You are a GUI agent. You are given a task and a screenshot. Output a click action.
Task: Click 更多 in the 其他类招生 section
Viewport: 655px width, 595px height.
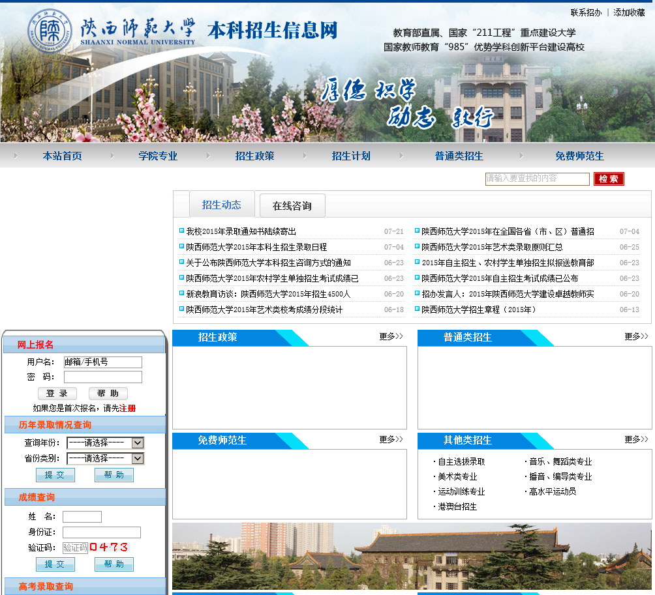tap(636, 439)
